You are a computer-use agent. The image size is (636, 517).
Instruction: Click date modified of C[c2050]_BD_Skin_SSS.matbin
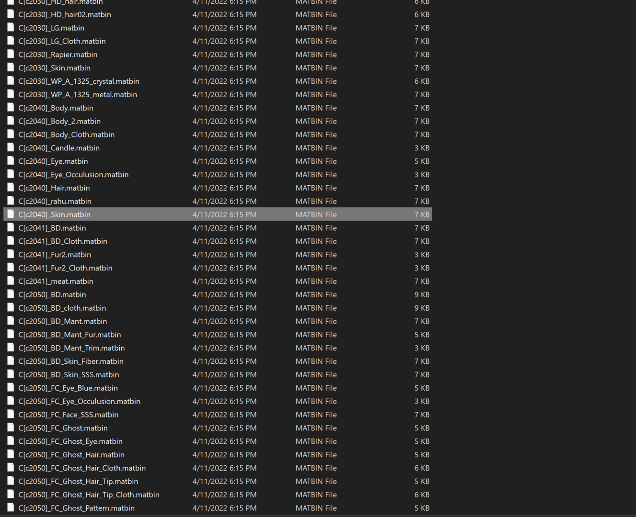[x=224, y=375]
